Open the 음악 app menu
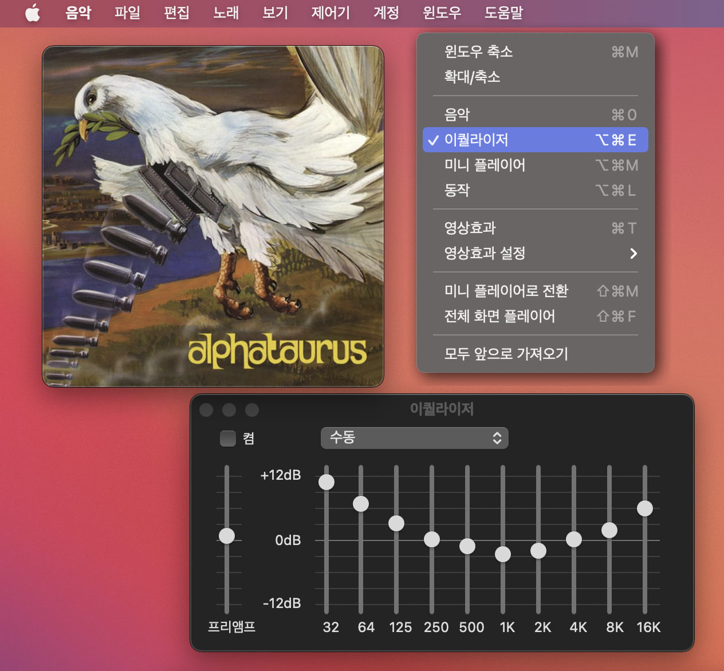Viewport: 724px width, 671px height. tap(78, 13)
